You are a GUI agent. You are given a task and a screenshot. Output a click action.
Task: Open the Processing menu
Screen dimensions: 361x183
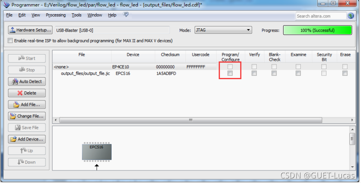(x=56, y=15)
